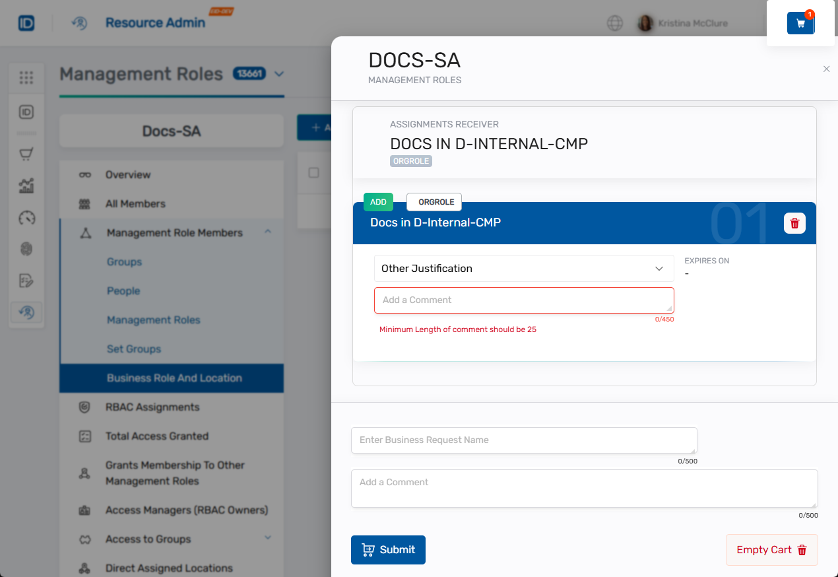Expand the Access to Groups section
Viewport: 838px width, 577px height.
pos(268,538)
